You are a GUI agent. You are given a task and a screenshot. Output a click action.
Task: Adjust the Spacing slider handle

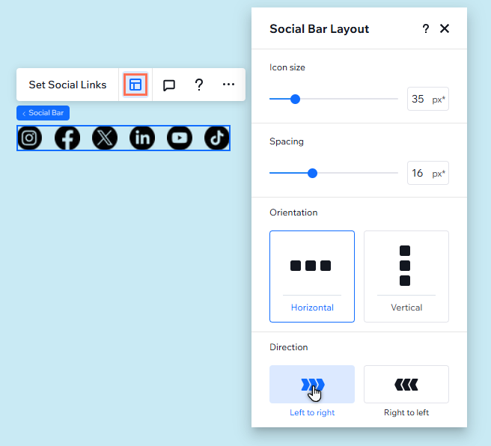[312, 173]
